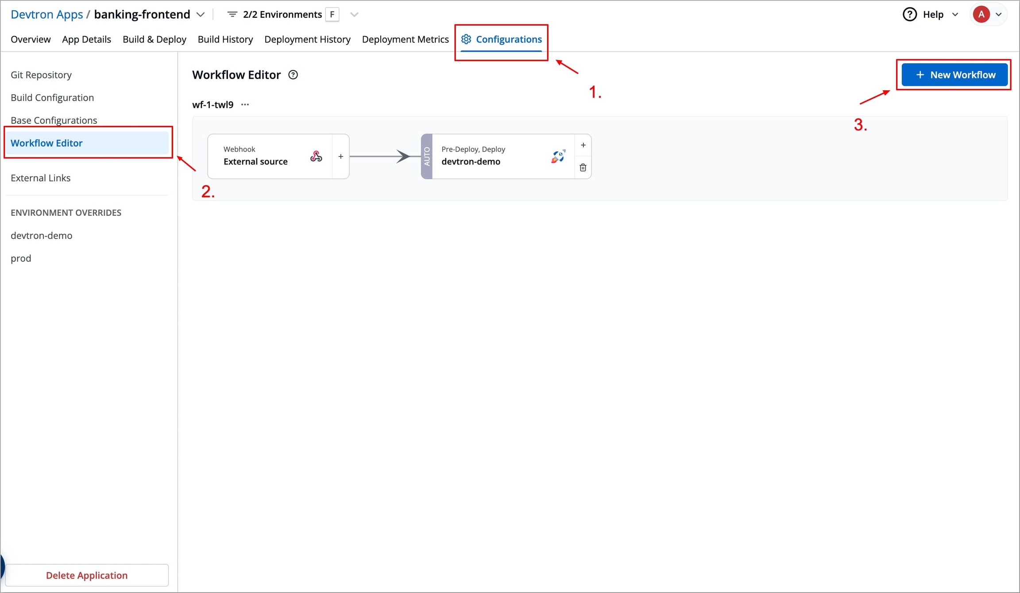The height and width of the screenshot is (593, 1020).
Task: Open the three-dot menu next to wf-1-twl9
Action: pos(245,105)
